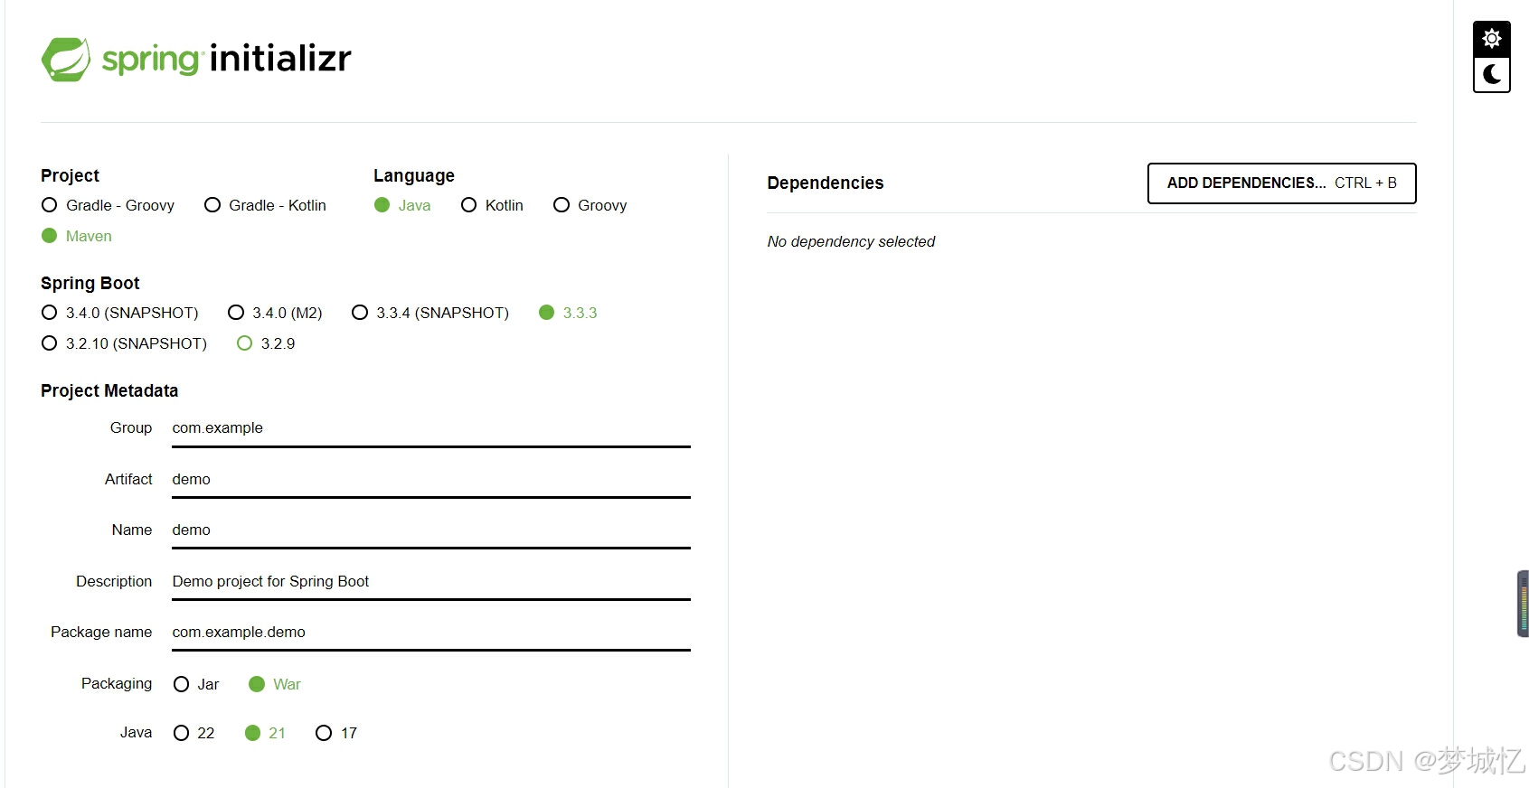Image resolution: width=1529 pixels, height=788 pixels.
Task: Set packaging to War
Action: point(274,684)
